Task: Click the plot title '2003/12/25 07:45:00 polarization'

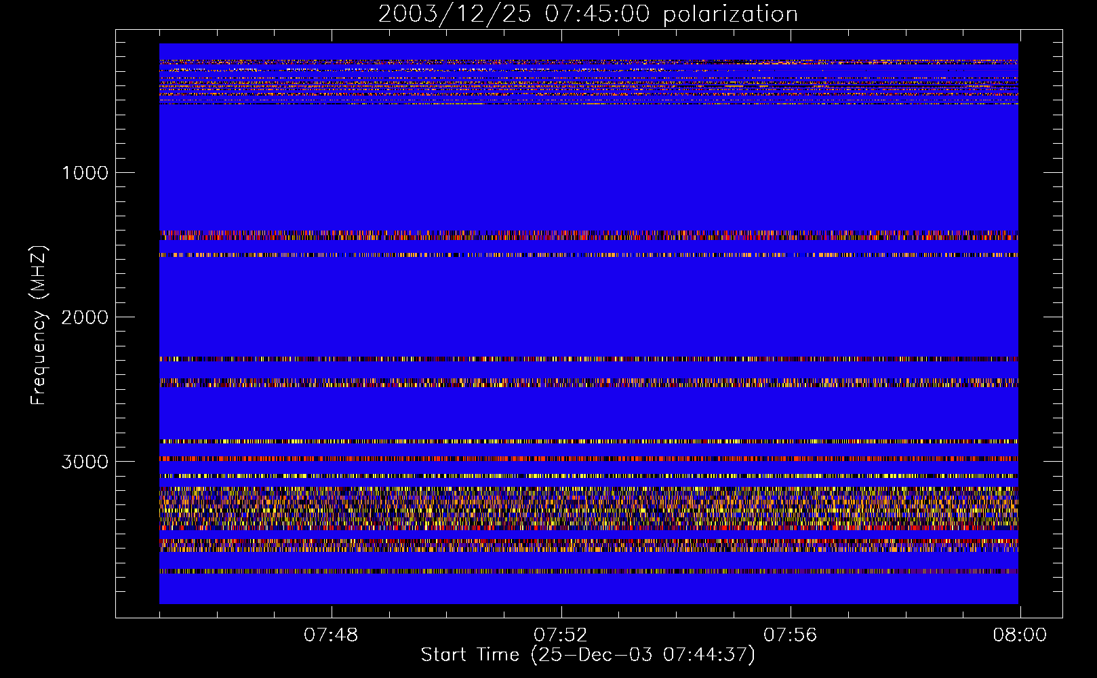Action: pos(588,14)
